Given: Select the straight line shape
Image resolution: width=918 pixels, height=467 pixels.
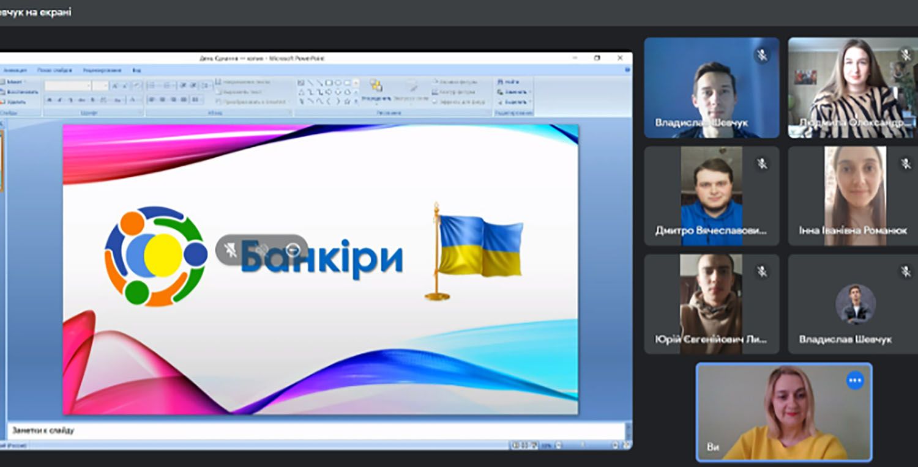Looking at the screenshot, I should pos(310,83).
